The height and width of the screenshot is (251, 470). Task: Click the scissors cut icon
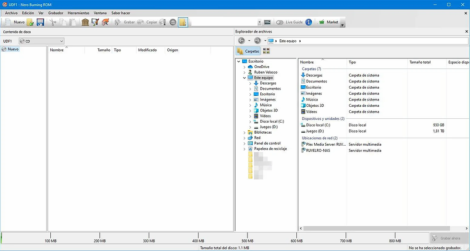click(53, 22)
